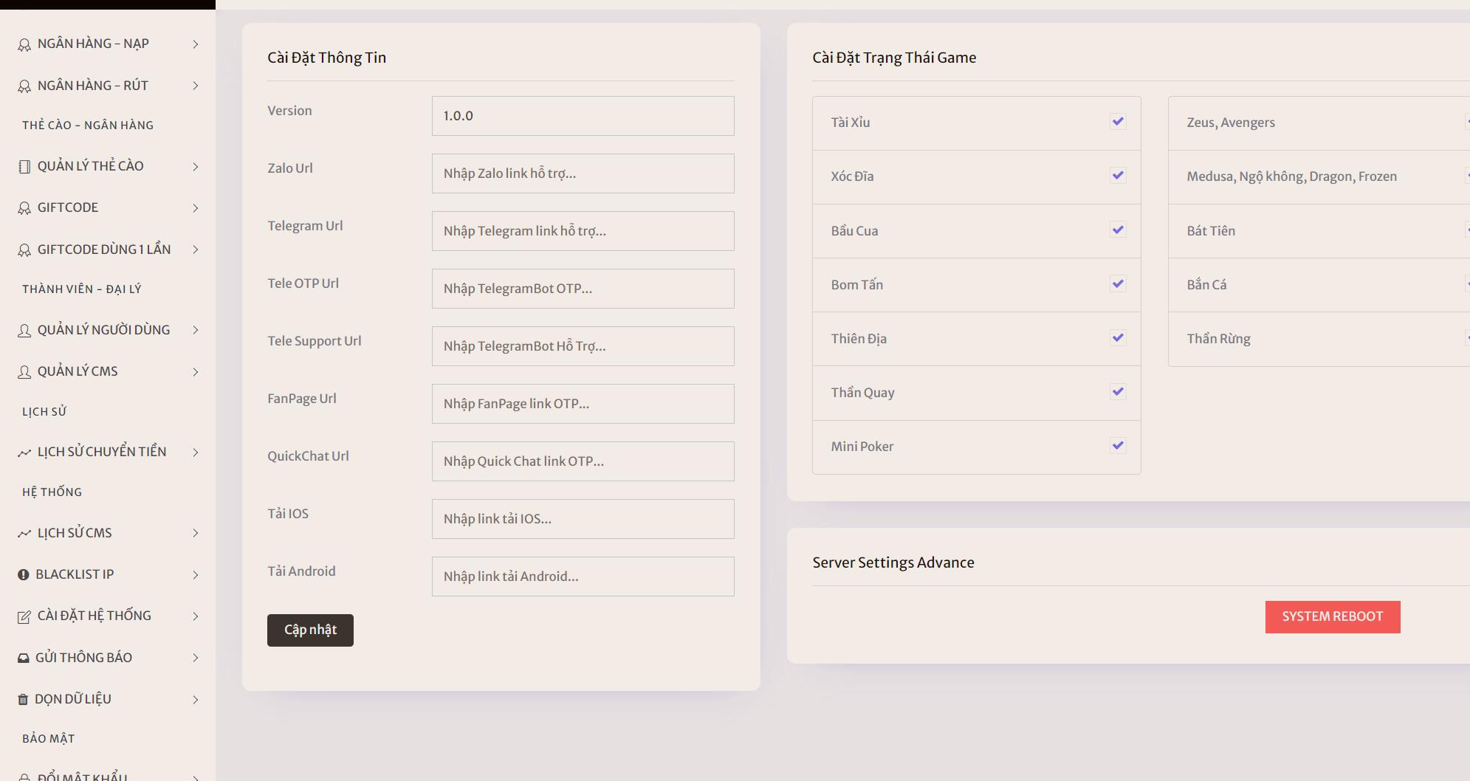Open the DỌN DỮ LIỆU menu
Screen dimensions: 1470x781
coord(108,700)
